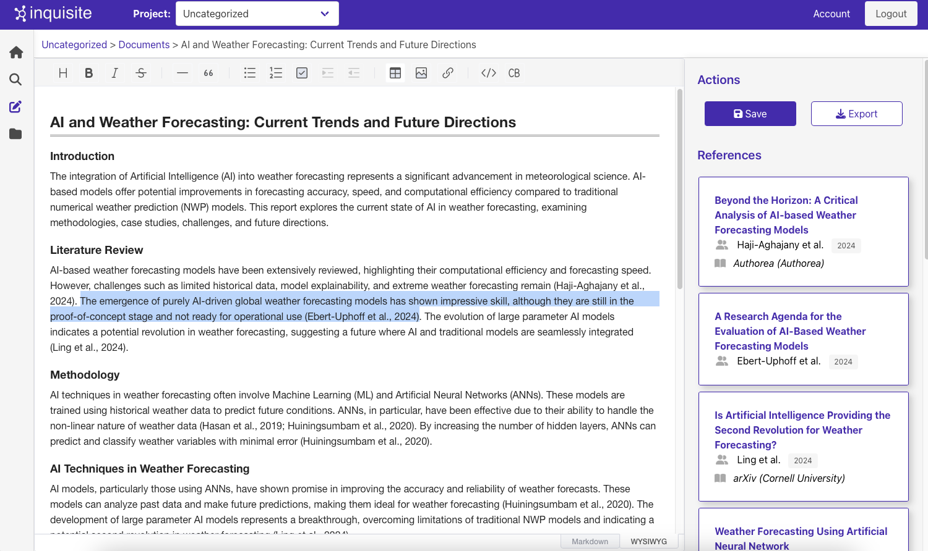Click the 'References' panel heading
Screen dimensions: 928x551
[729, 155]
